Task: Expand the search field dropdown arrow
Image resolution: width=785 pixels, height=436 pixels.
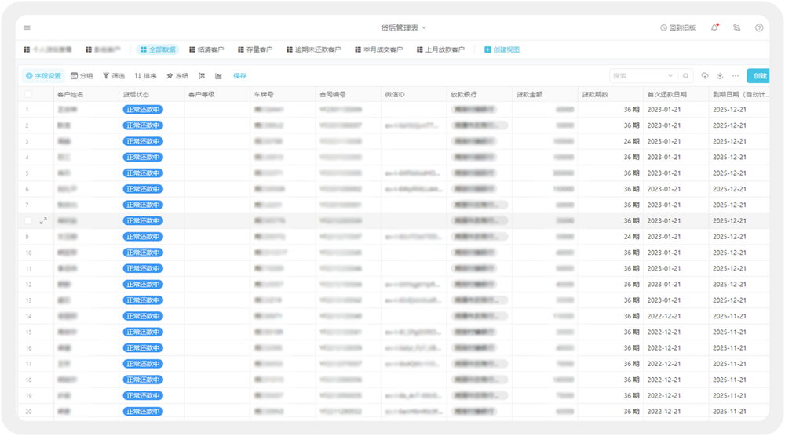Action: (671, 76)
